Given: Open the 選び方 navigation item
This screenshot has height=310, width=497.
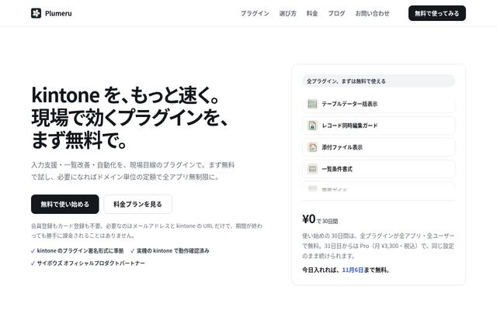Looking at the screenshot, I should point(288,13).
